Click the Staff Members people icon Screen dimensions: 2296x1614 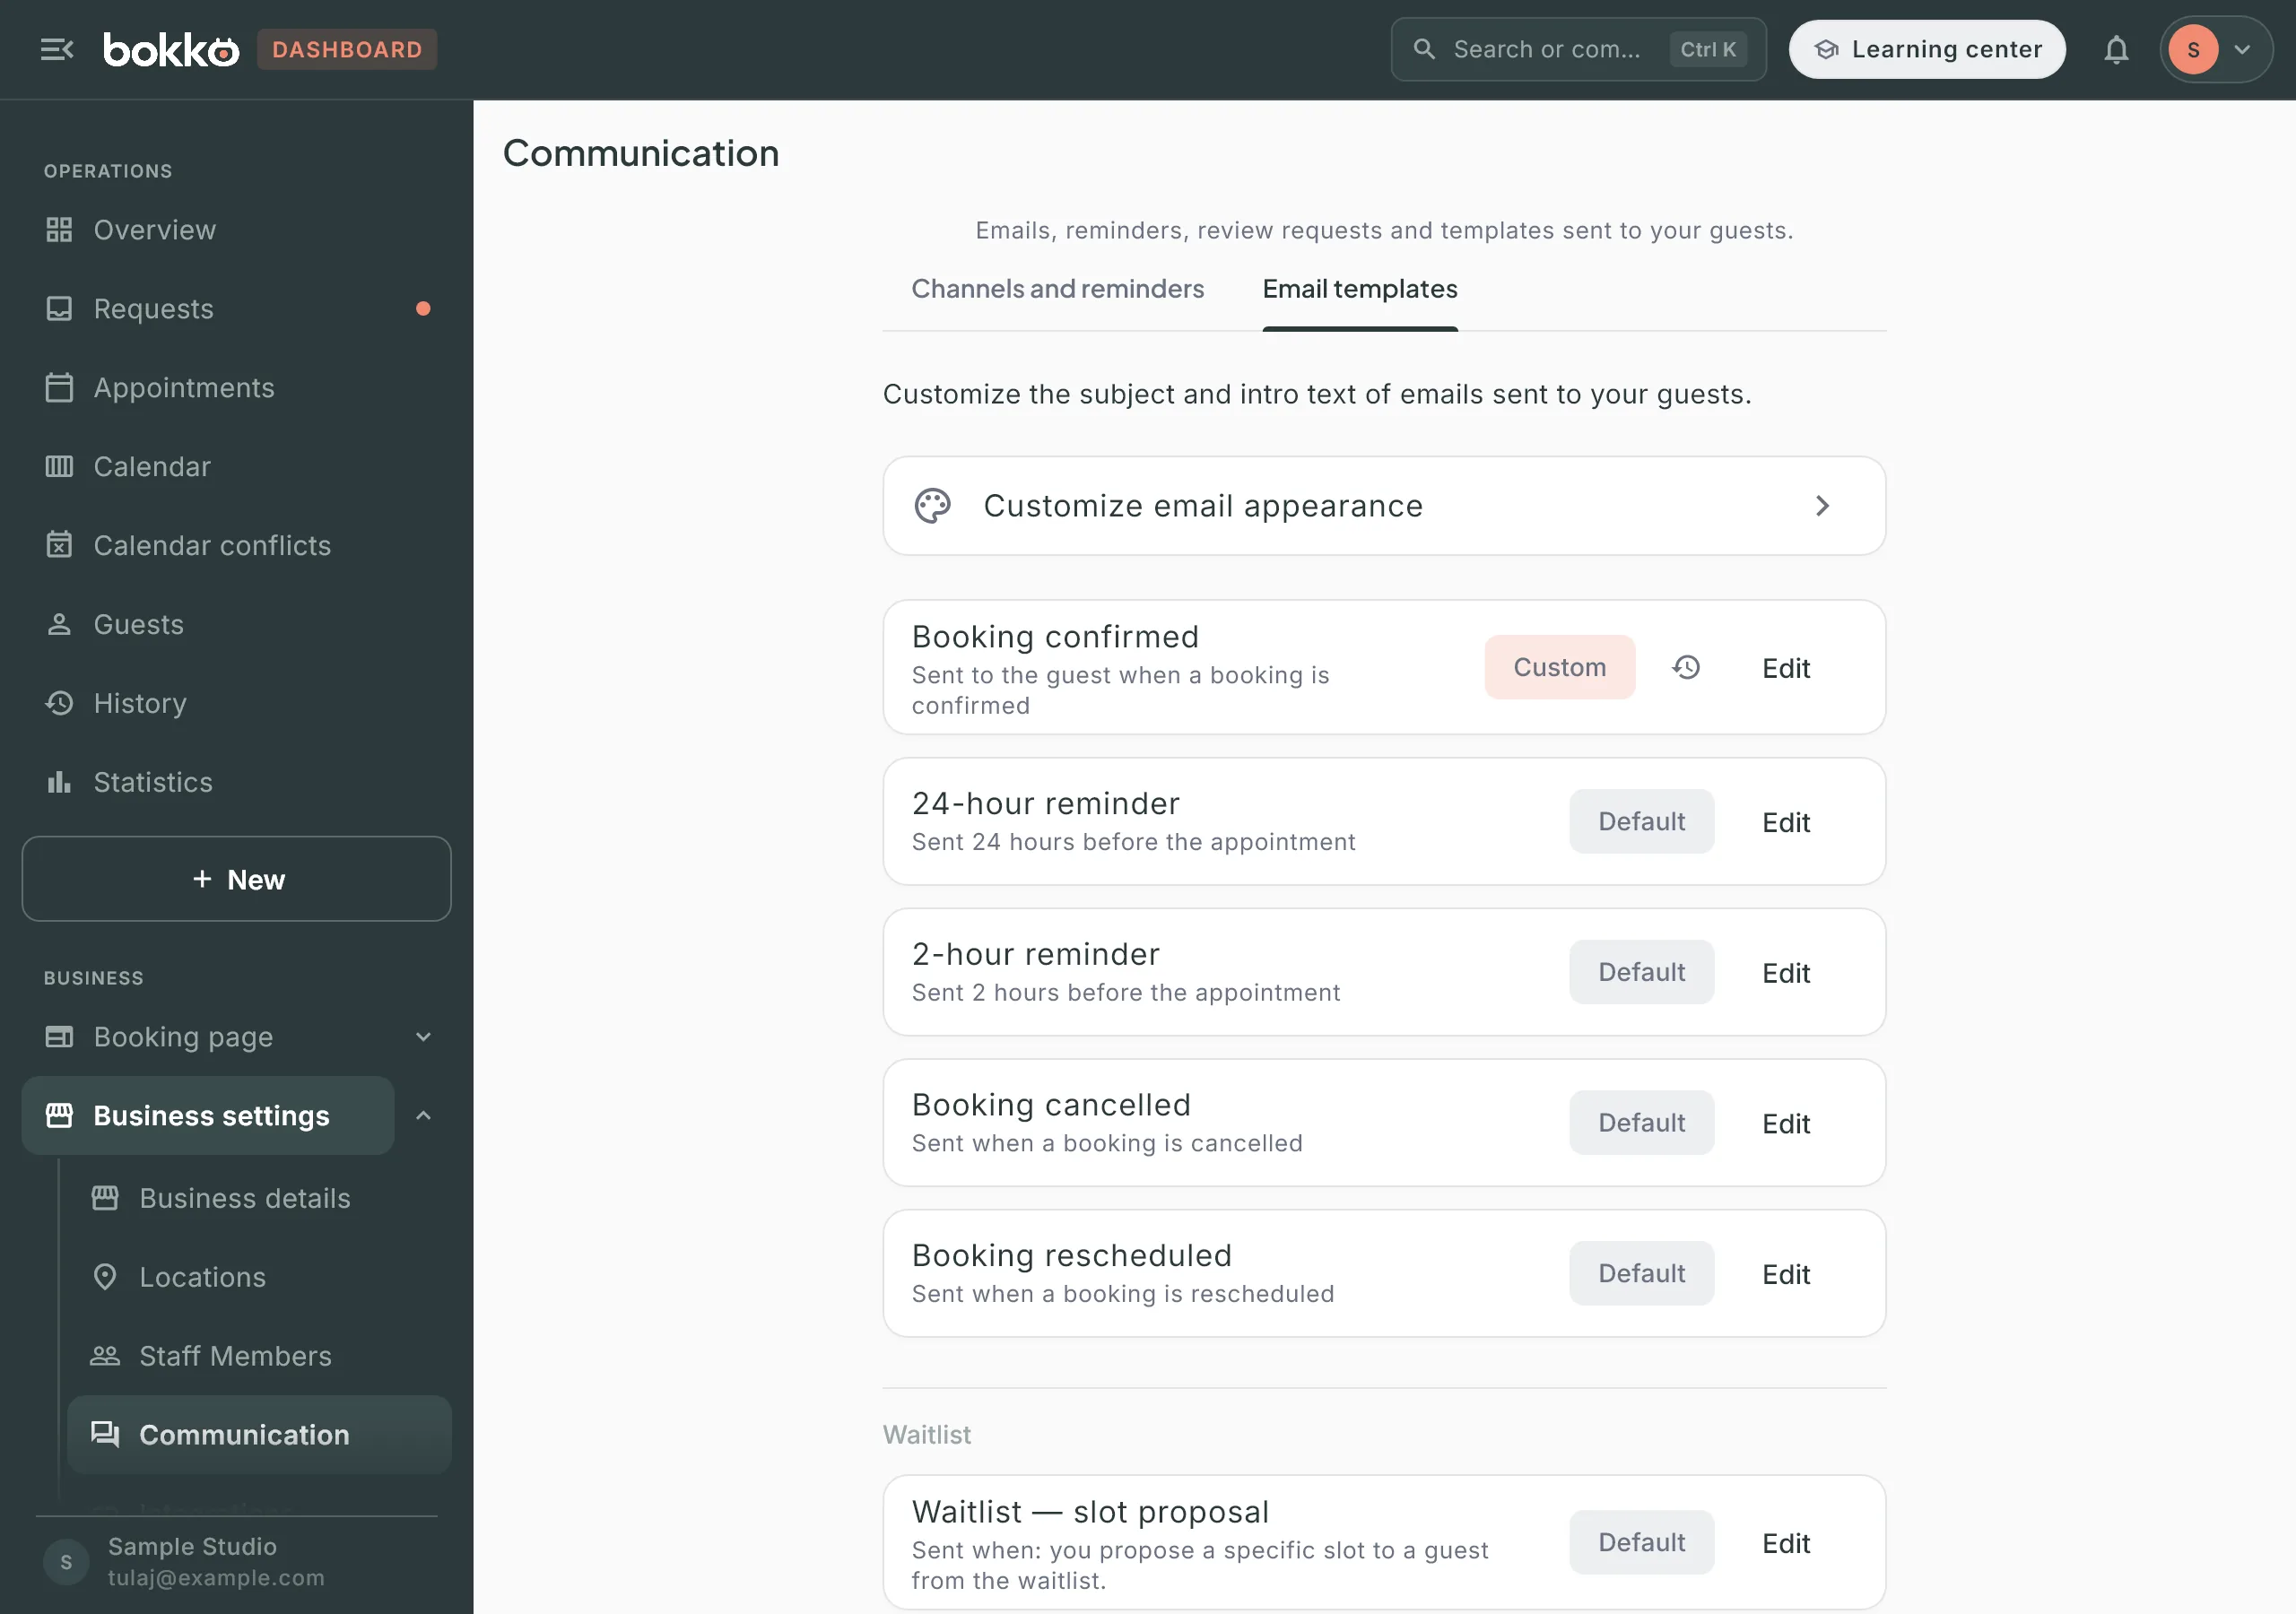[105, 1356]
